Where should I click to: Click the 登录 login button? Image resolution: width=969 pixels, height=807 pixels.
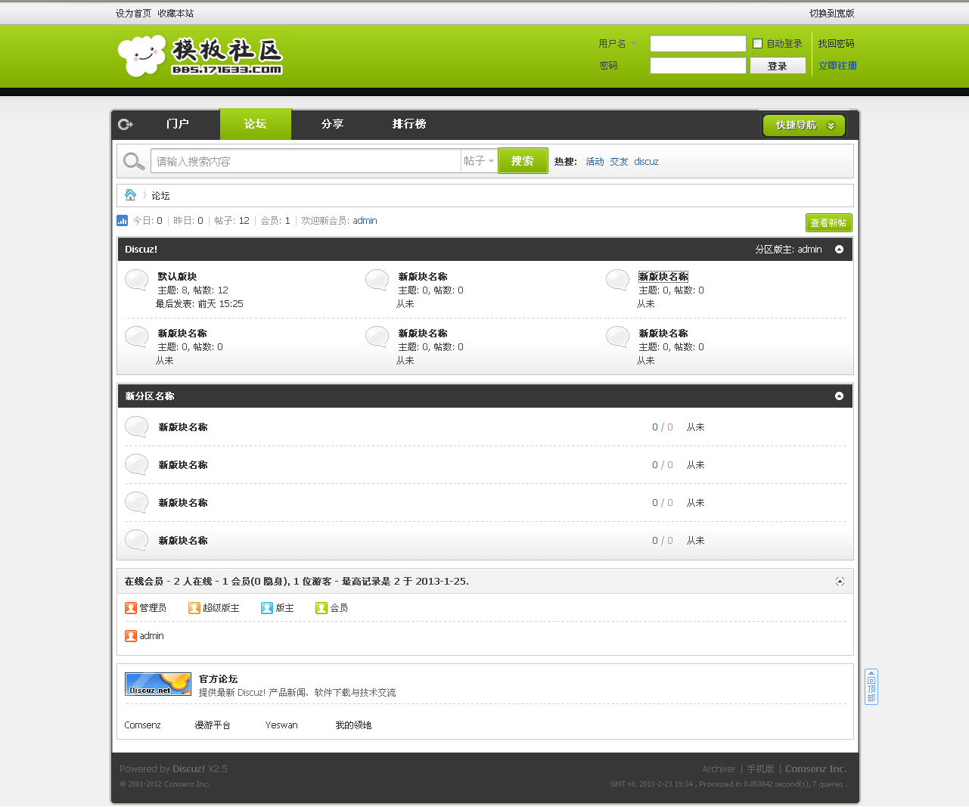point(778,66)
